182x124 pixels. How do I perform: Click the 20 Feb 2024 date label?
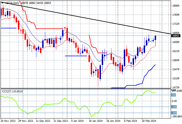click(x=149, y=121)
